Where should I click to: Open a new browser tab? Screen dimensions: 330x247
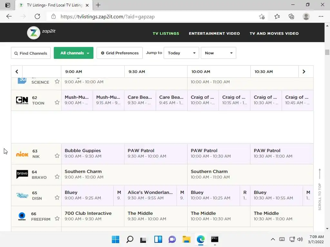tap(98, 5)
